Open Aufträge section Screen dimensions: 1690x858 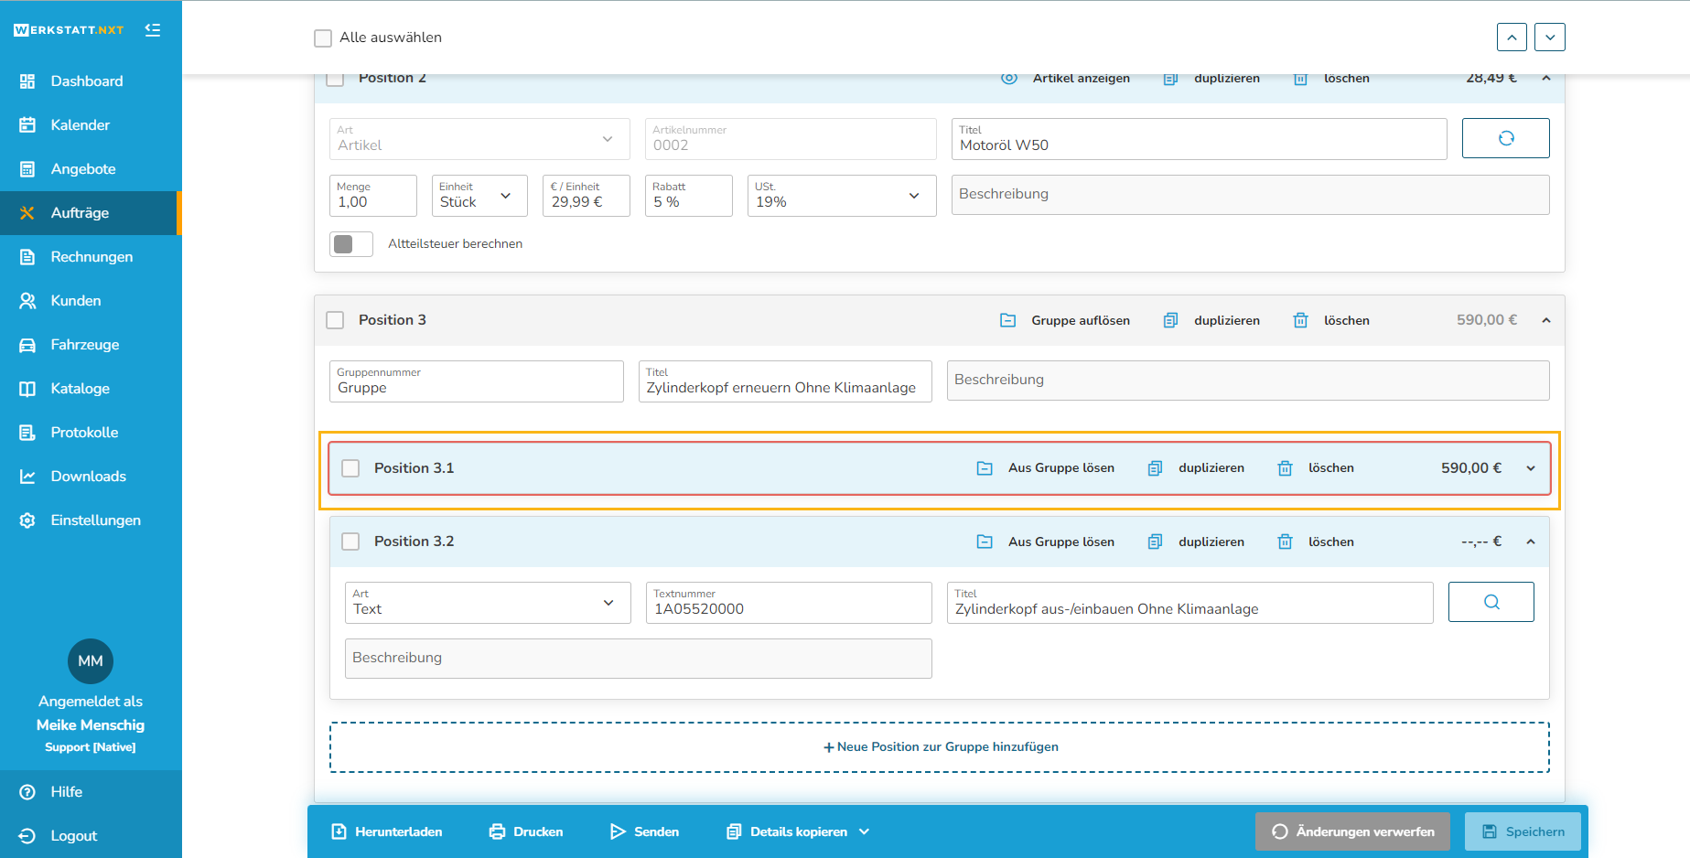91,213
